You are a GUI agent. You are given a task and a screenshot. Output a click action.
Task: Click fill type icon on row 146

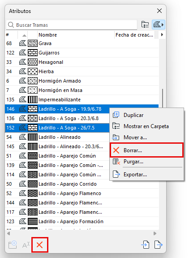coord(22,109)
